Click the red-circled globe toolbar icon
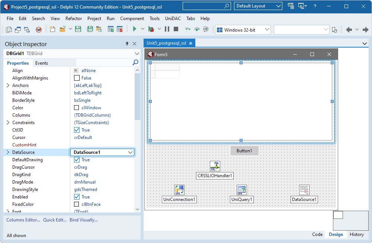This screenshot has width=372, height=243. click(x=38, y=29)
